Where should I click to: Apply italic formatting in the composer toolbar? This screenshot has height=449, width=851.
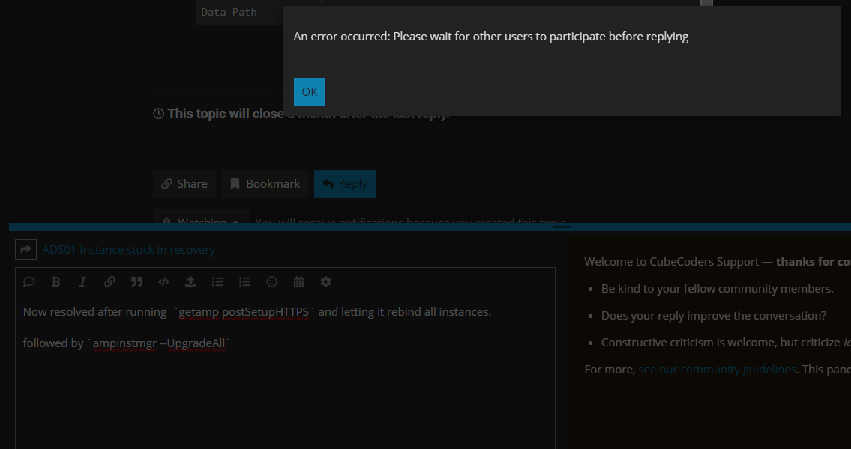click(x=82, y=282)
